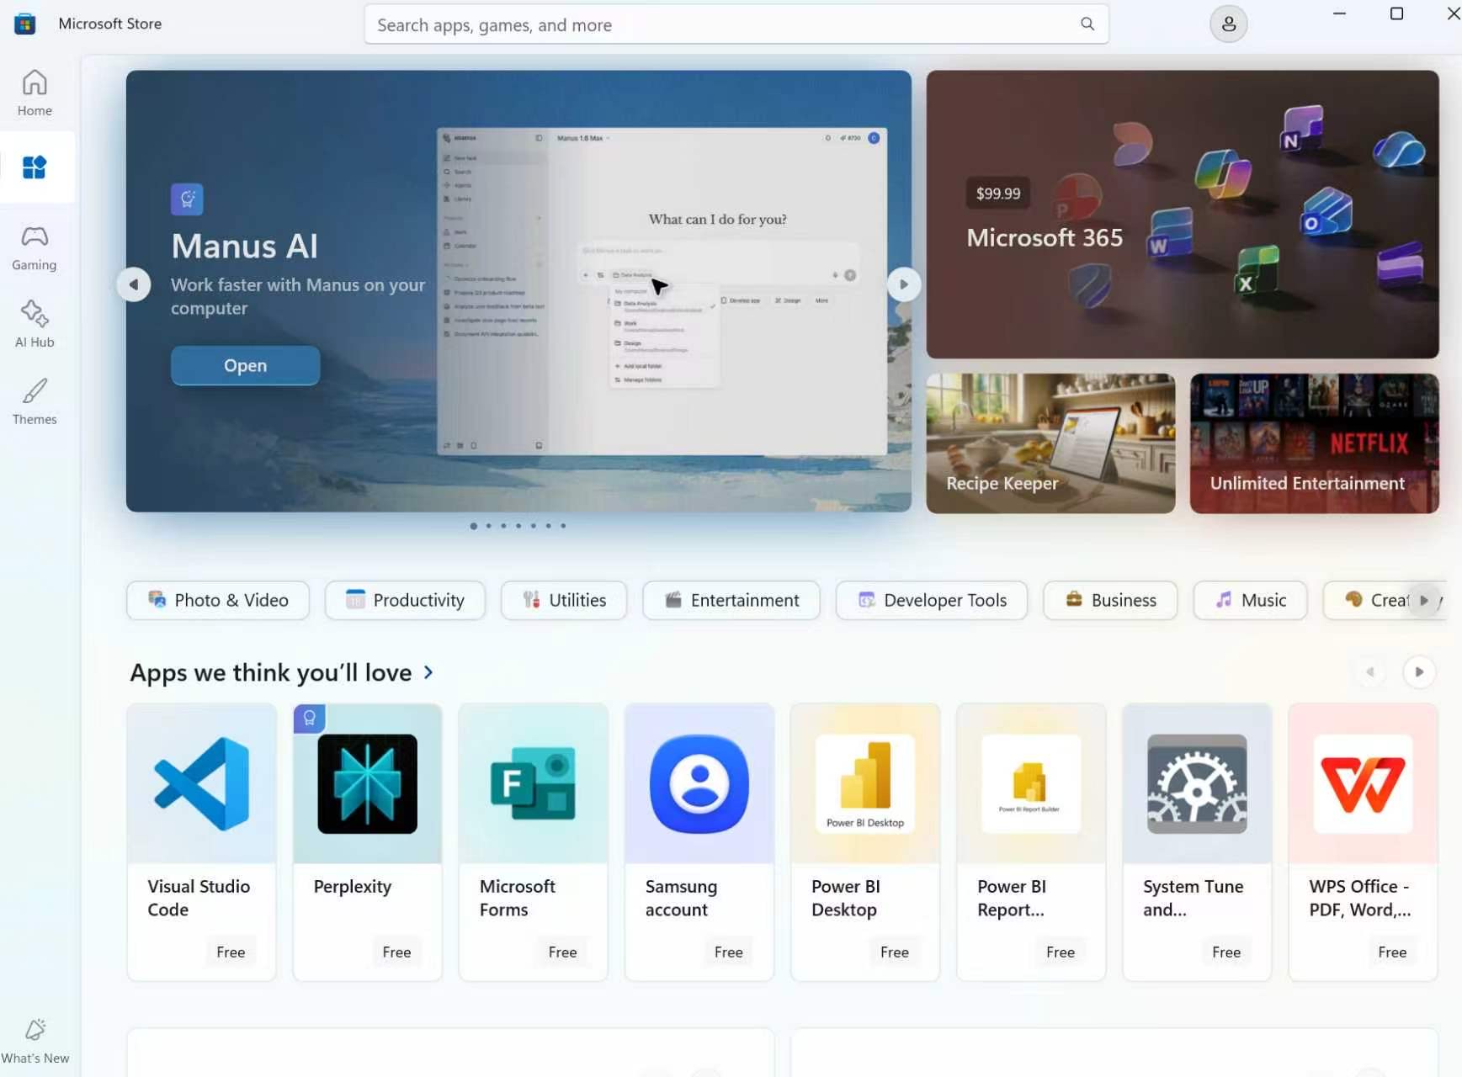The width and height of the screenshot is (1462, 1077).
Task: Open the Power BI Desktop app icon
Action: [x=865, y=783]
